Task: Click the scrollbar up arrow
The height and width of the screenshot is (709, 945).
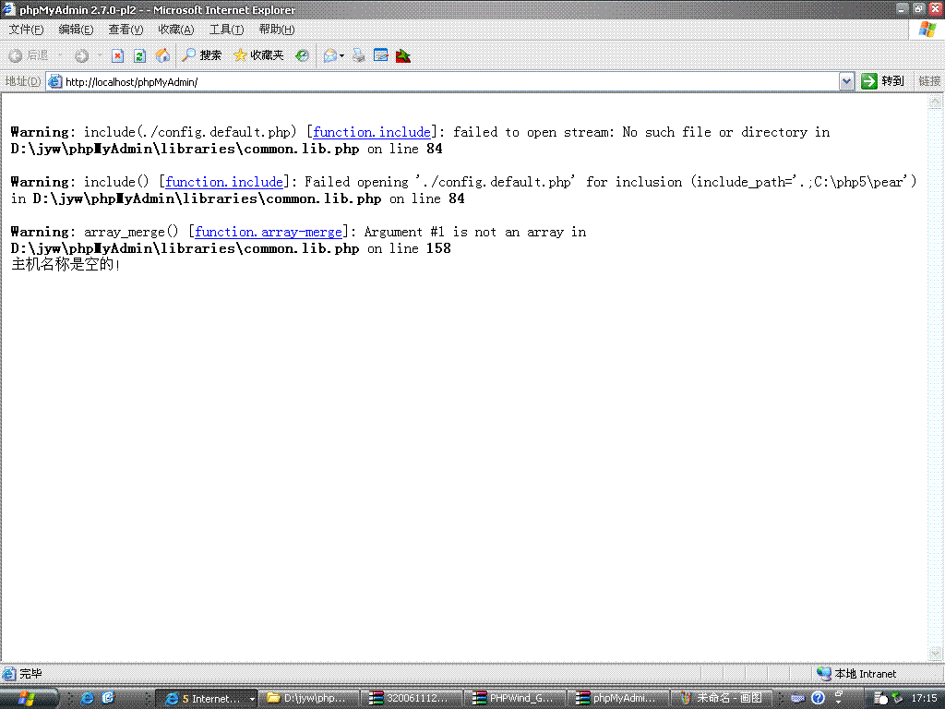Action: pos(935,102)
